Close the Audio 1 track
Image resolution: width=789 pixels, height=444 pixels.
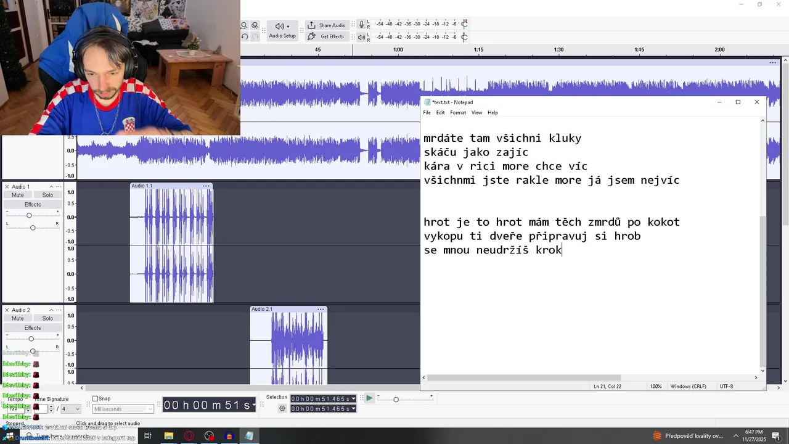[x=7, y=187]
